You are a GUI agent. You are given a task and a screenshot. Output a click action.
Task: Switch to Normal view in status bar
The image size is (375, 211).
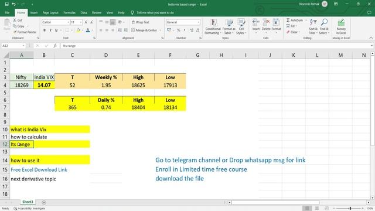(307, 209)
